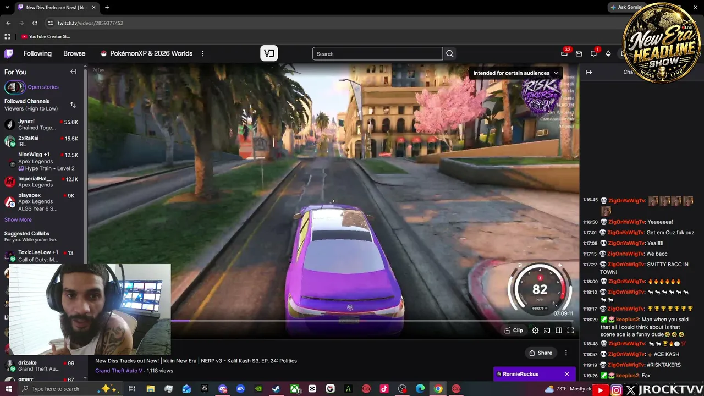This screenshot has height=396, width=704.
Task: Open the Twitch inbox envelope icon
Action: point(579,53)
